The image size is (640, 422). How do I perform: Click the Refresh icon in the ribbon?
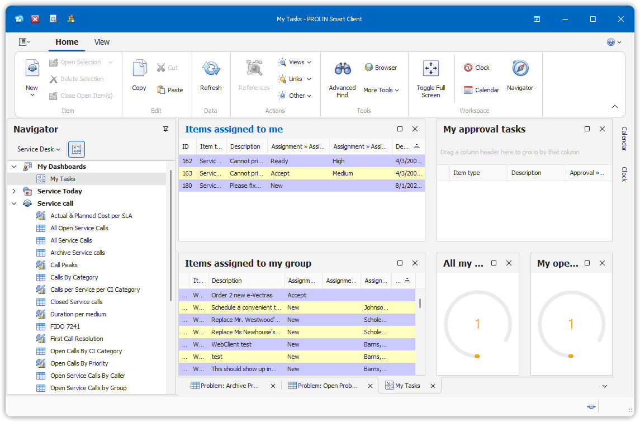click(x=211, y=69)
